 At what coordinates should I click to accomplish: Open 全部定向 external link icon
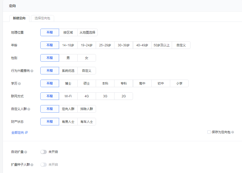(x=26, y=133)
